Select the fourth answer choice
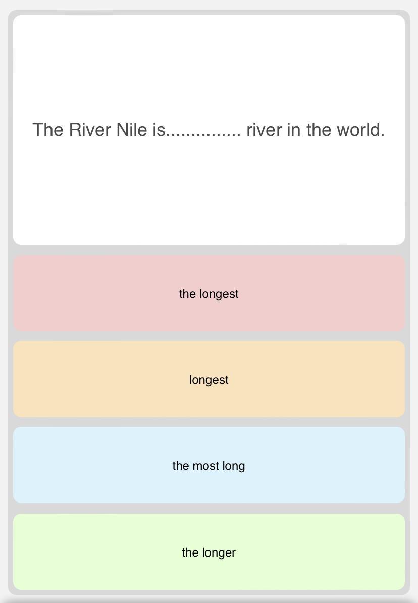Viewport: 418px width, 603px height. tap(208, 552)
